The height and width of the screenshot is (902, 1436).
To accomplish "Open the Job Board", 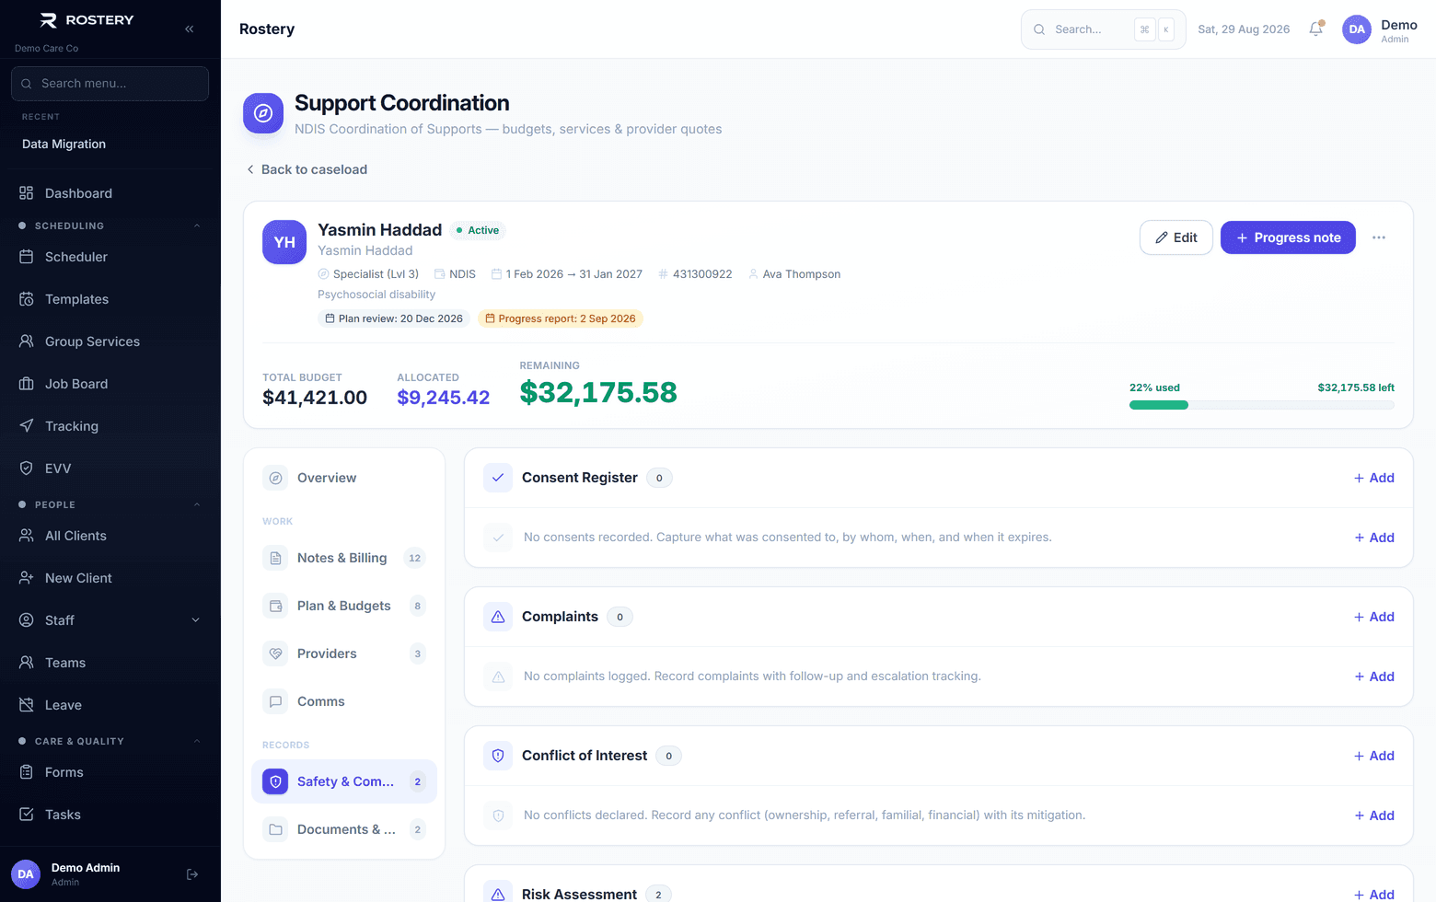I will click(x=110, y=384).
